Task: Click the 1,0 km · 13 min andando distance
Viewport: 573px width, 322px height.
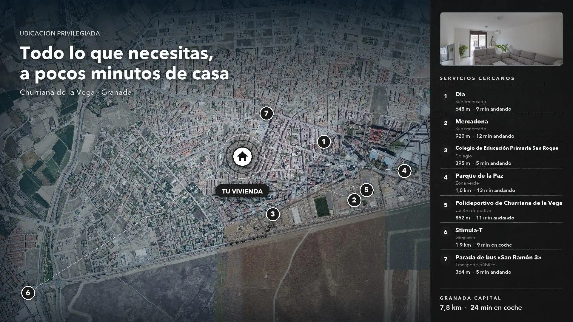Action: pos(485,190)
